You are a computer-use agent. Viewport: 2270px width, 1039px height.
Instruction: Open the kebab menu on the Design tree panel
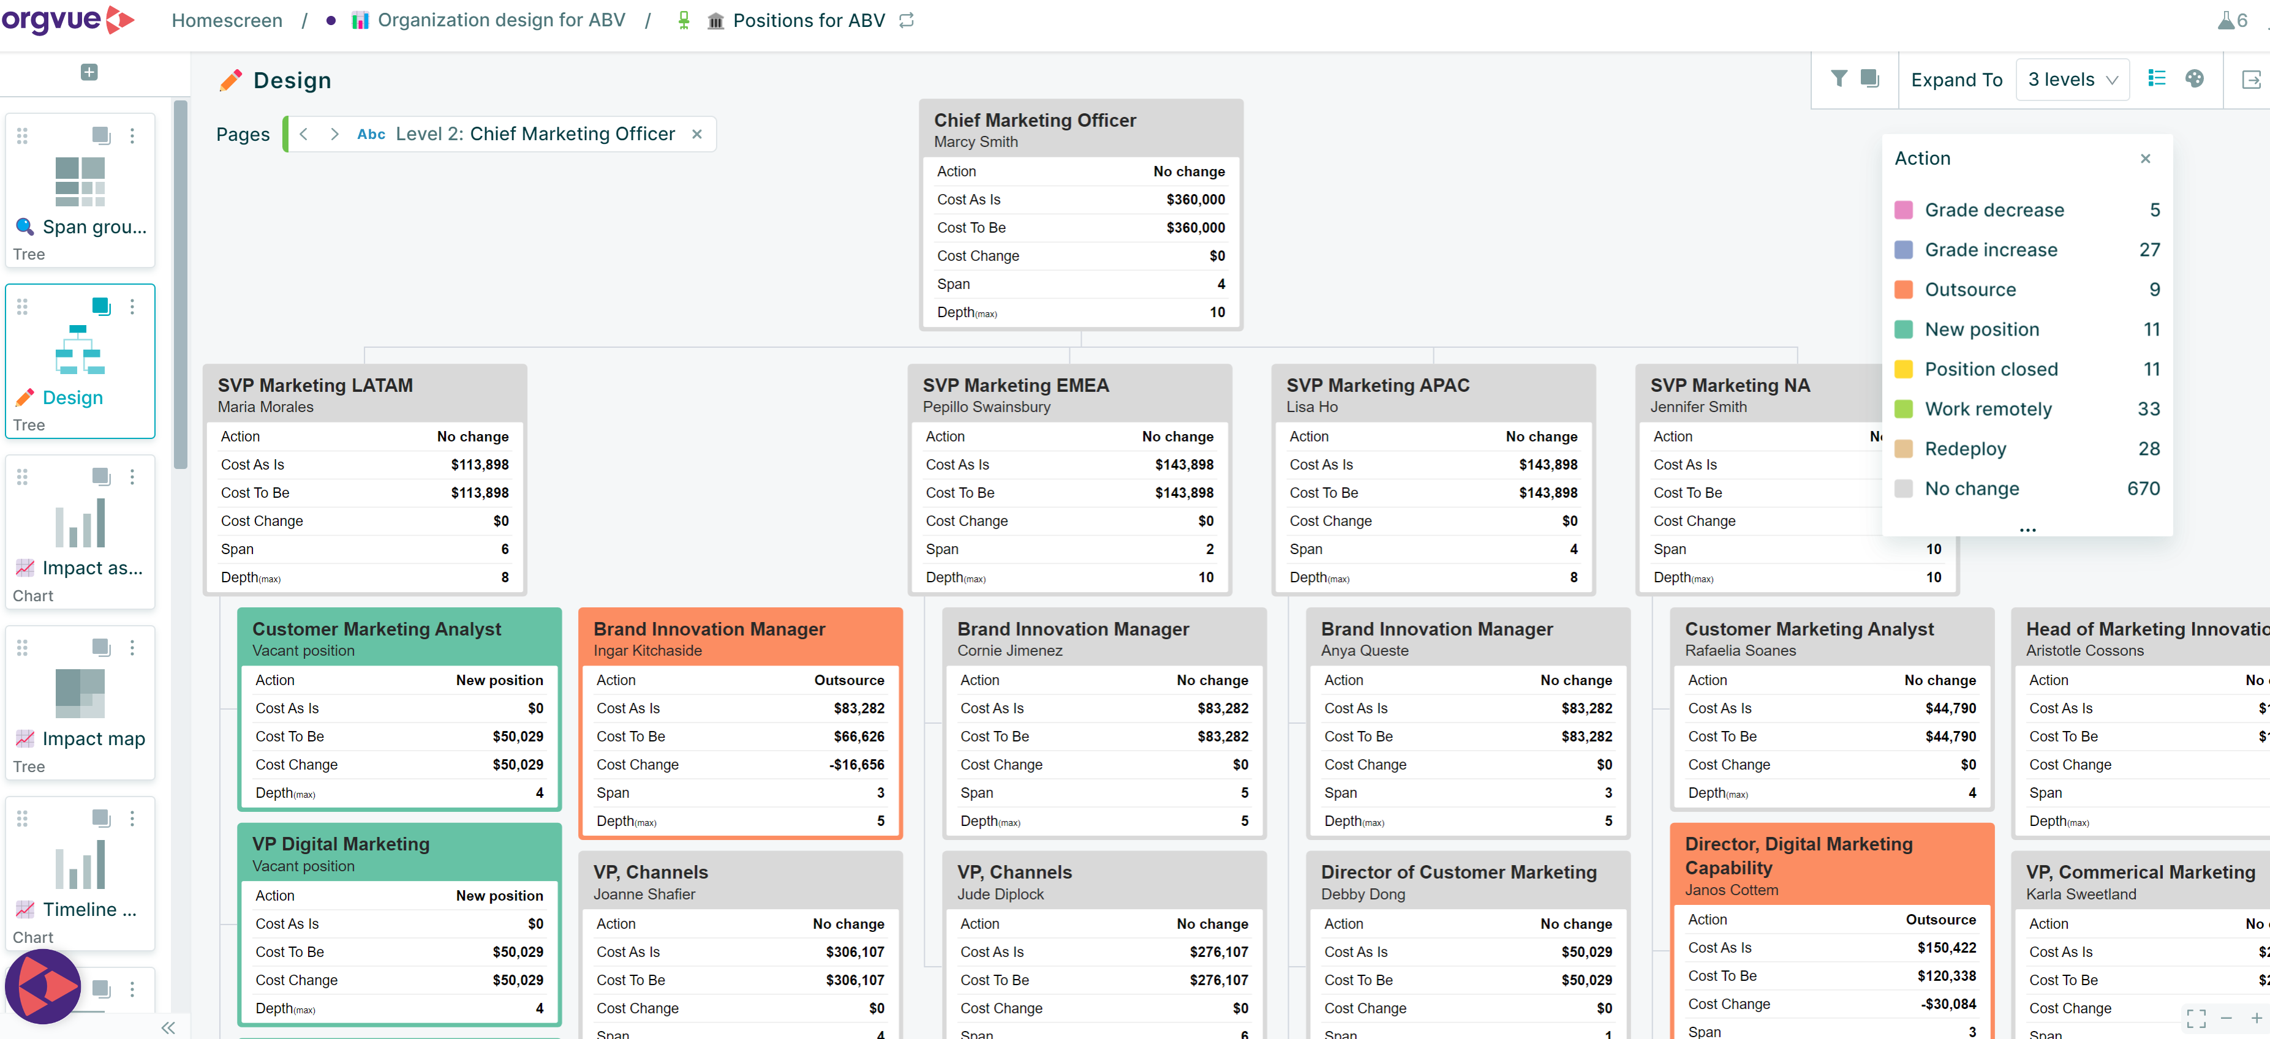click(x=133, y=307)
